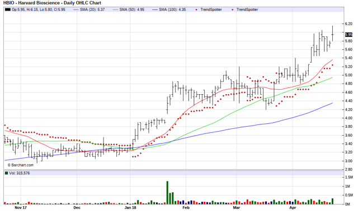Click the black OHLC legend swatch
This screenshot has height=218, width=358.
8,10
